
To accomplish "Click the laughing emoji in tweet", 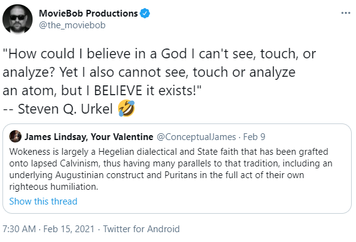I will (x=127, y=108).
